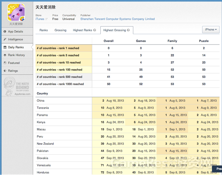The width and height of the screenshot is (222, 175).
Task: Open App Details in sidebar
Action: [x=17, y=31]
